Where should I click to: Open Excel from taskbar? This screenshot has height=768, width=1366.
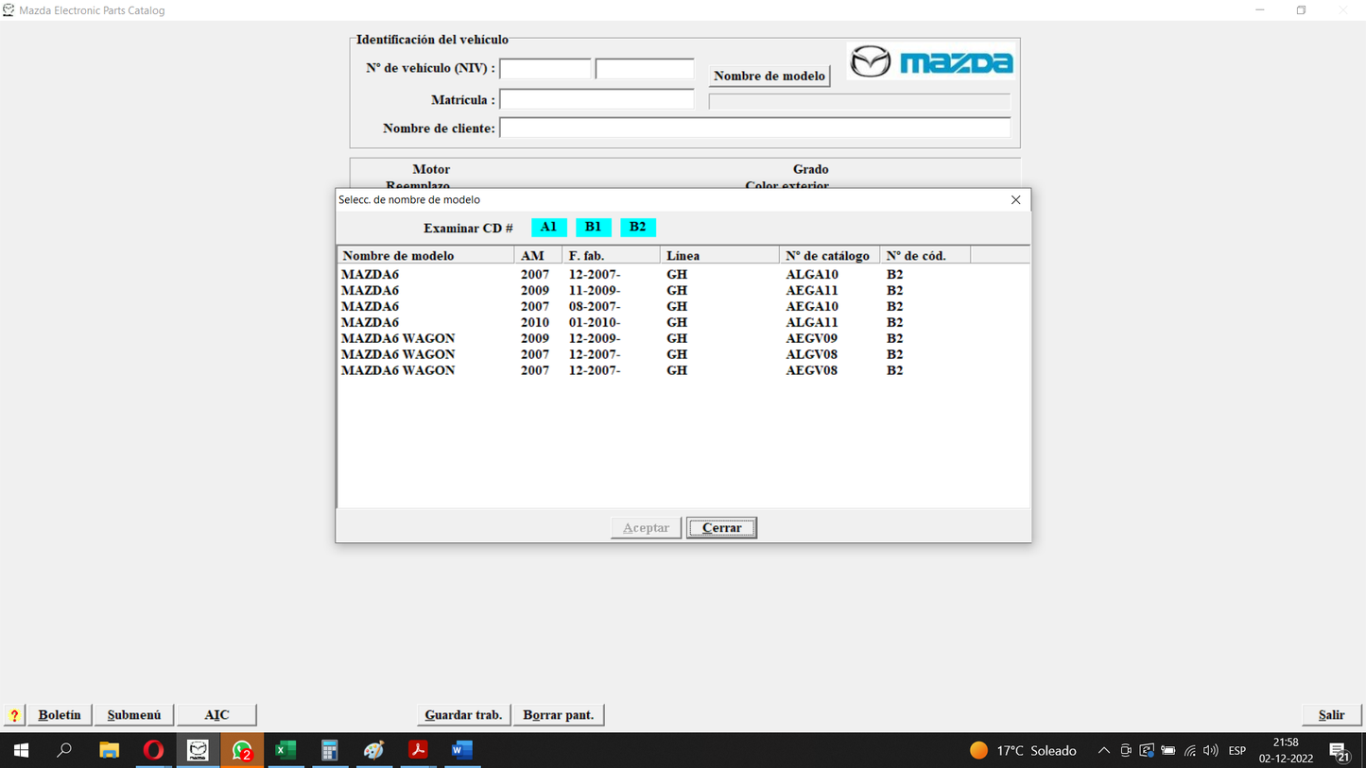285,750
